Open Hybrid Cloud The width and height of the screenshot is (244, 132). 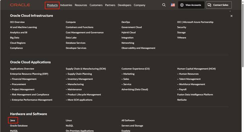tap(128, 32)
